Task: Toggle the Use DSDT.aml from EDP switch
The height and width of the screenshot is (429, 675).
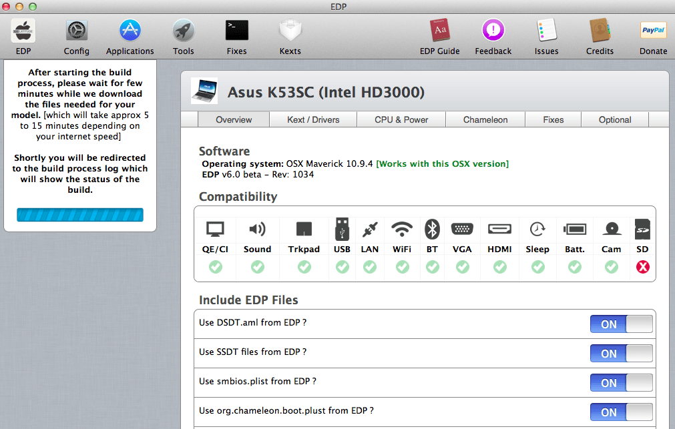Action: pyautogui.click(x=621, y=324)
